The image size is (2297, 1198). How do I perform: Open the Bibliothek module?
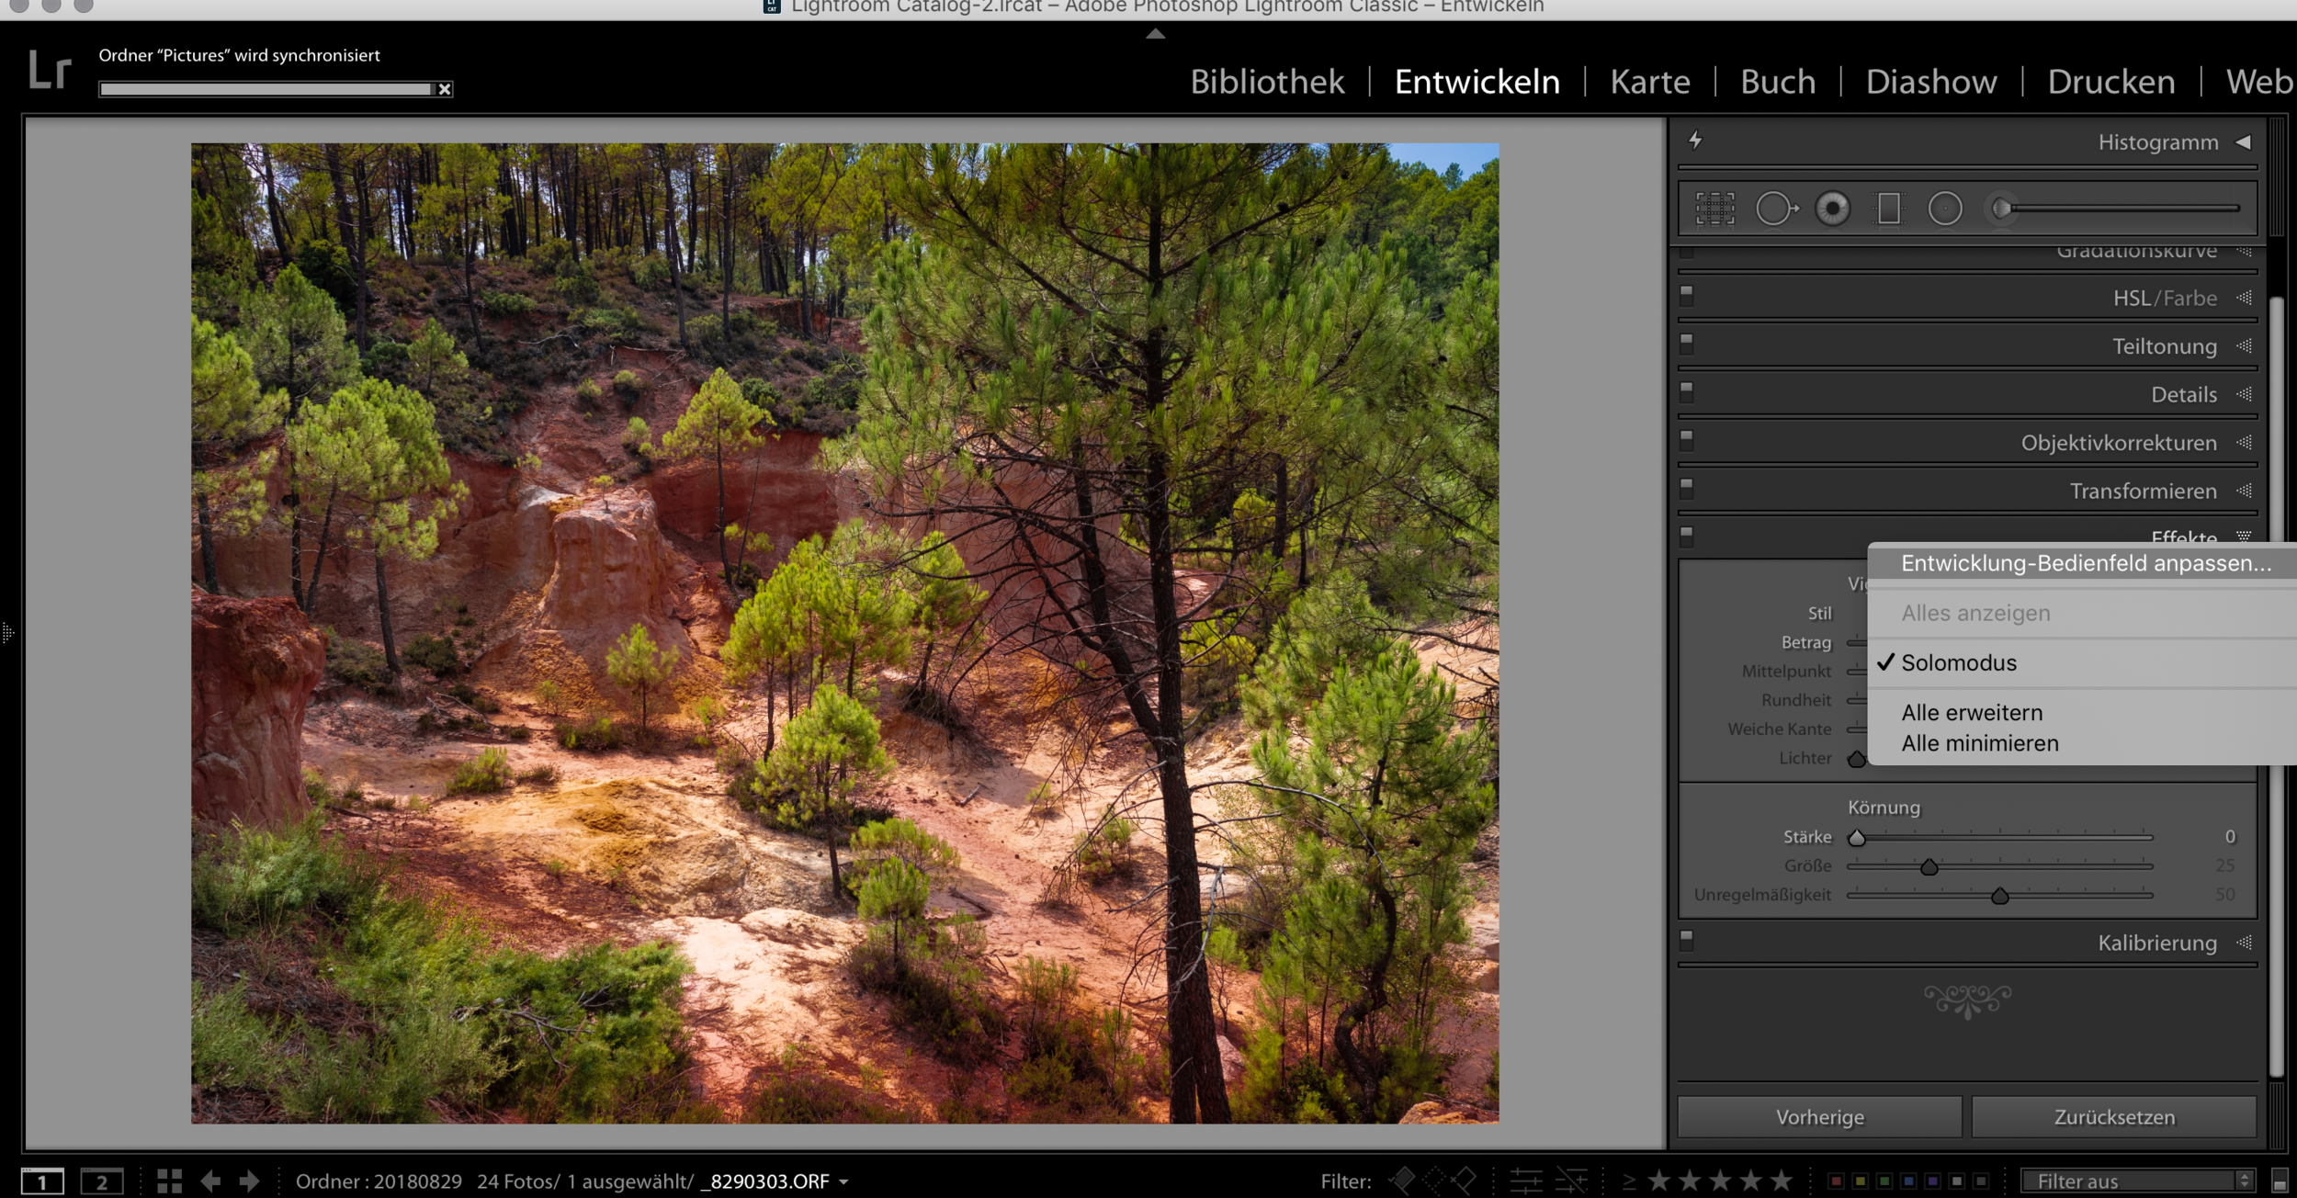[1267, 82]
